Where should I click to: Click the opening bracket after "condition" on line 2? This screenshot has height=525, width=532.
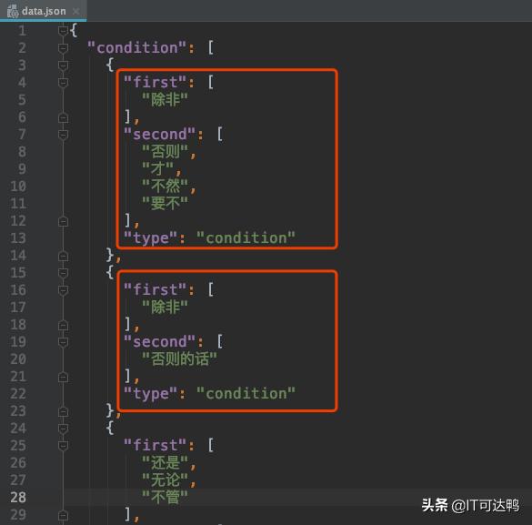click(x=211, y=47)
